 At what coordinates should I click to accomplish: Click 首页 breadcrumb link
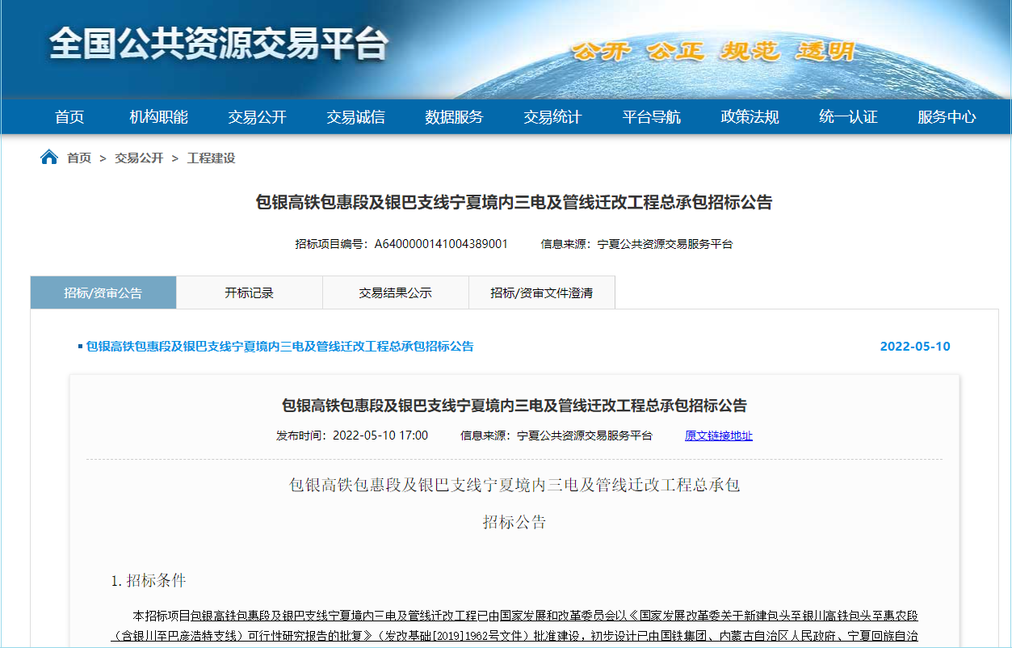(x=79, y=158)
